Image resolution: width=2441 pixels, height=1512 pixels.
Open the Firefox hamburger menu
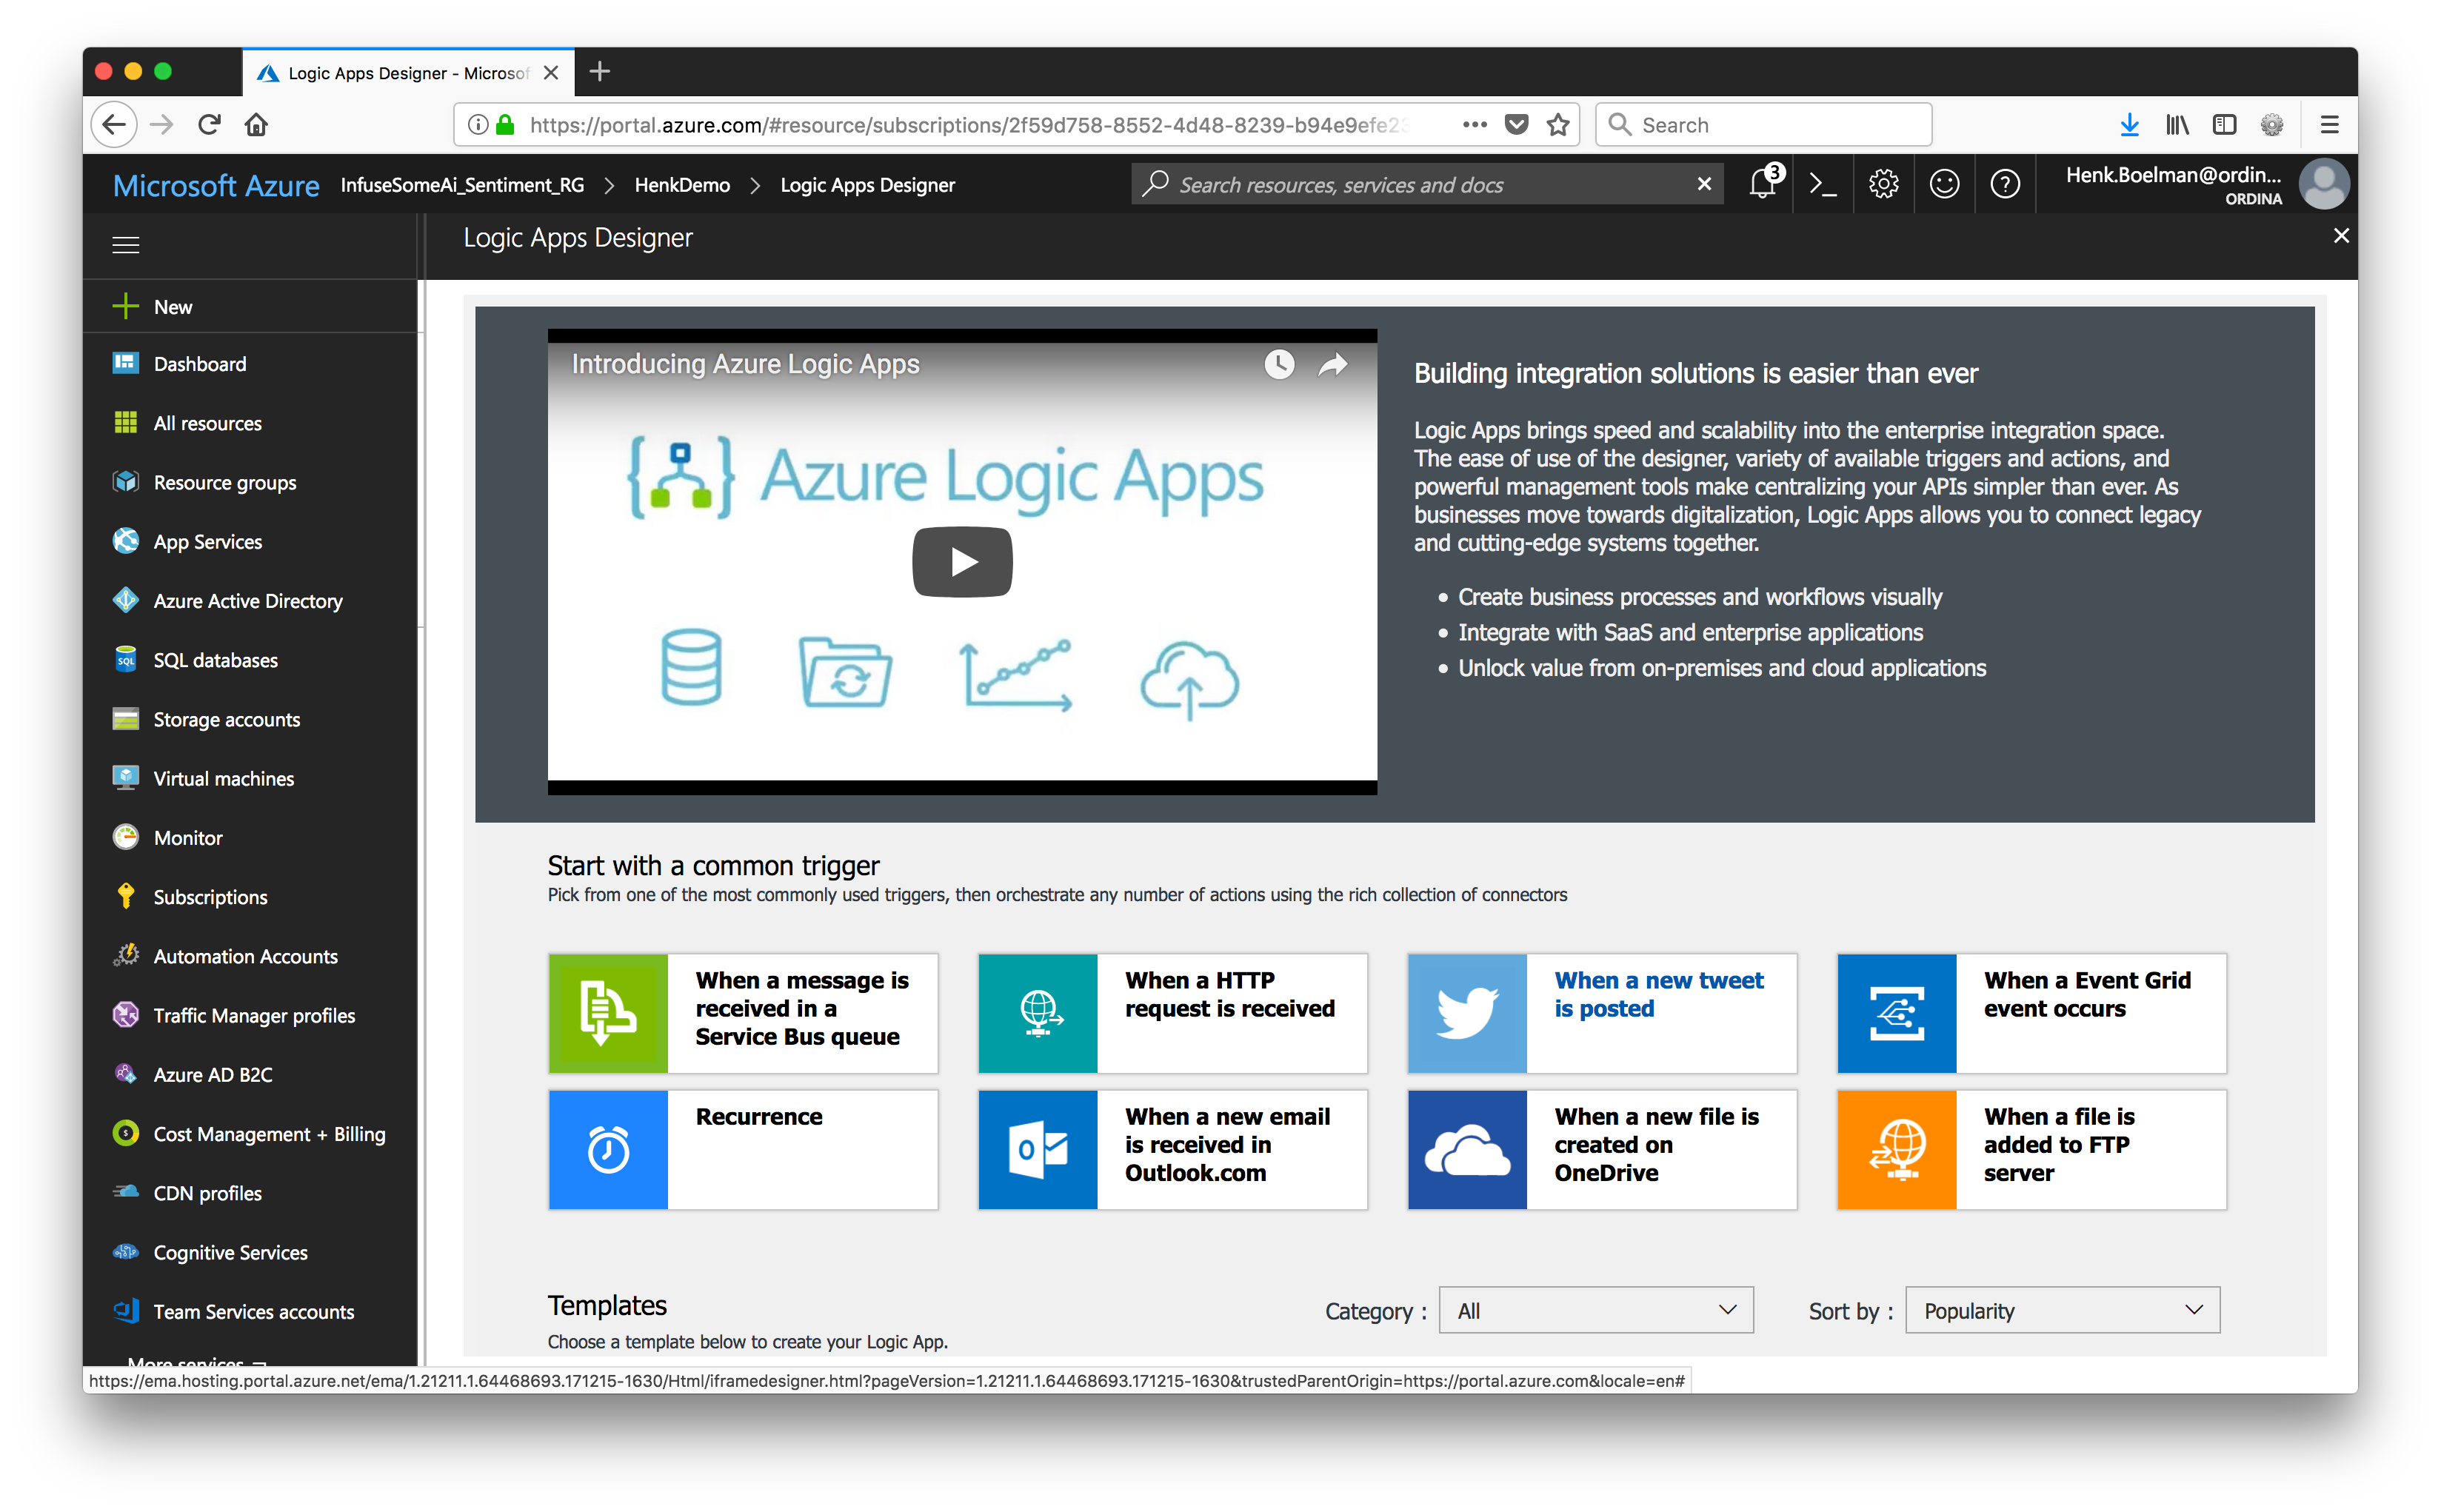point(2330,124)
